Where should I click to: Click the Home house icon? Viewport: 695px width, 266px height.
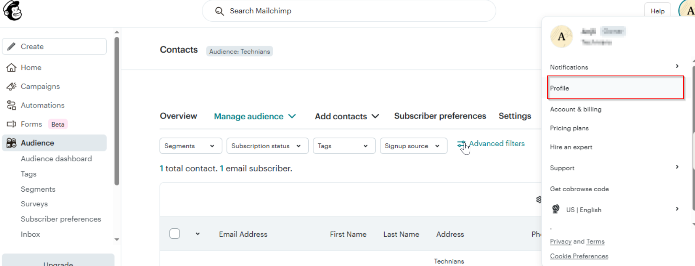click(x=11, y=68)
